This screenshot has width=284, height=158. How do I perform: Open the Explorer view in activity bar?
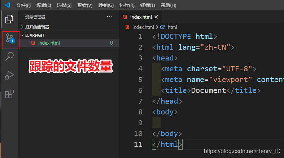coord(9,19)
